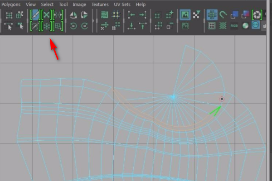Screen dimensions: 272x181
Task: Click the snap UVs to grid icon
Action: [x=116, y=15]
